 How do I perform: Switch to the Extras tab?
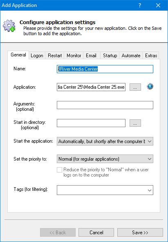click(x=151, y=56)
